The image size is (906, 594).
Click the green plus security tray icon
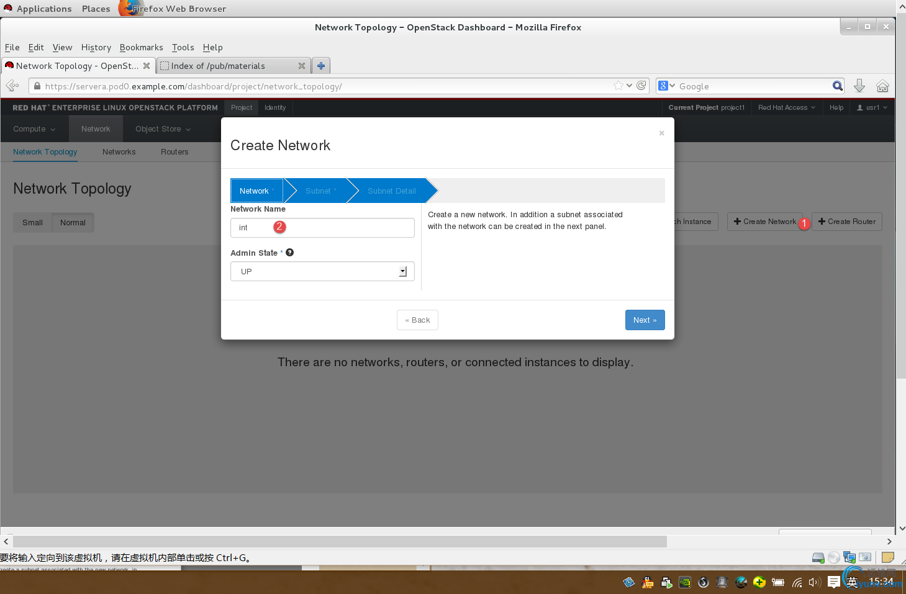tap(759, 582)
